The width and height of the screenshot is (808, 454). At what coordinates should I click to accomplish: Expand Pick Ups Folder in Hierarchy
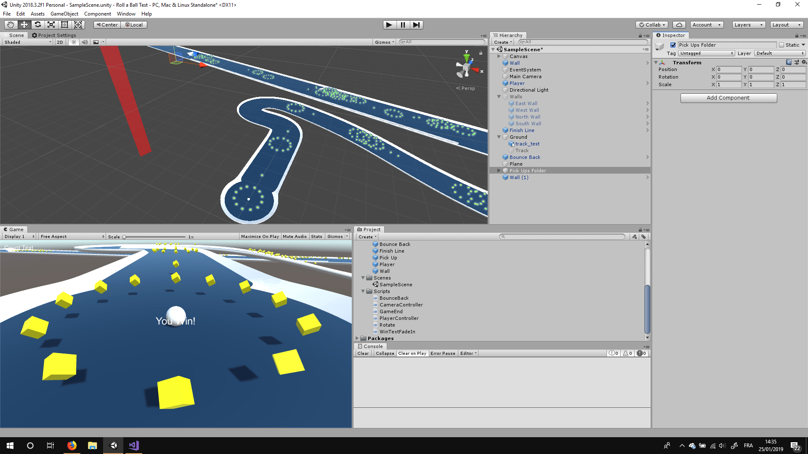pos(499,171)
